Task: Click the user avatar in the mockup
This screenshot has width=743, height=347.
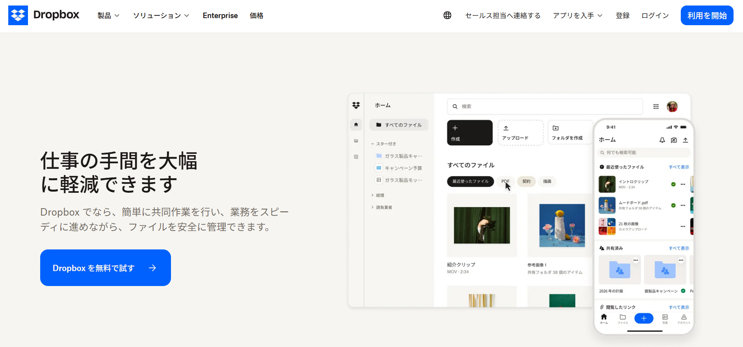Action: [672, 107]
